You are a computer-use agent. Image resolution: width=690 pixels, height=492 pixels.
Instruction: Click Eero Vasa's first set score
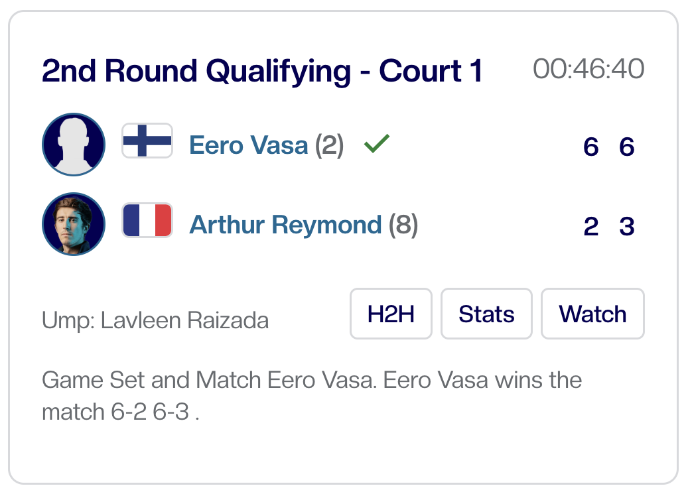(590, 146)
